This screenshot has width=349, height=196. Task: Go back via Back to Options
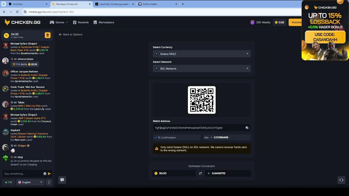[71, 35]
